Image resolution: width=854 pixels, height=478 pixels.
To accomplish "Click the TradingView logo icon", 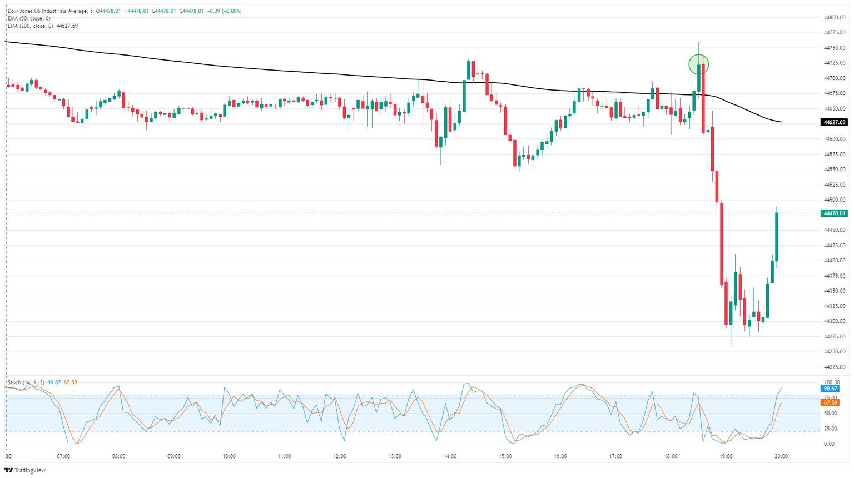I will pos(9,470).
